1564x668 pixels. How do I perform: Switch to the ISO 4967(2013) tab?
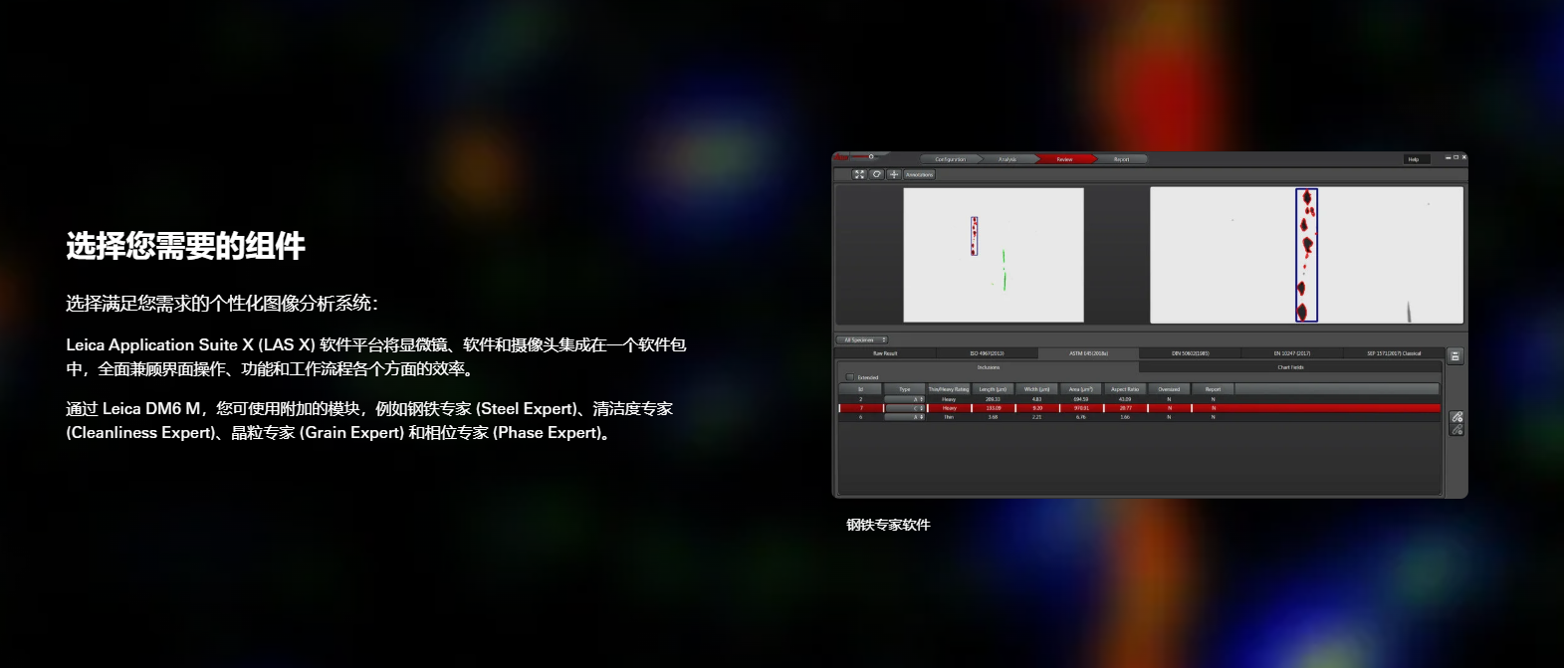point(987,353)
